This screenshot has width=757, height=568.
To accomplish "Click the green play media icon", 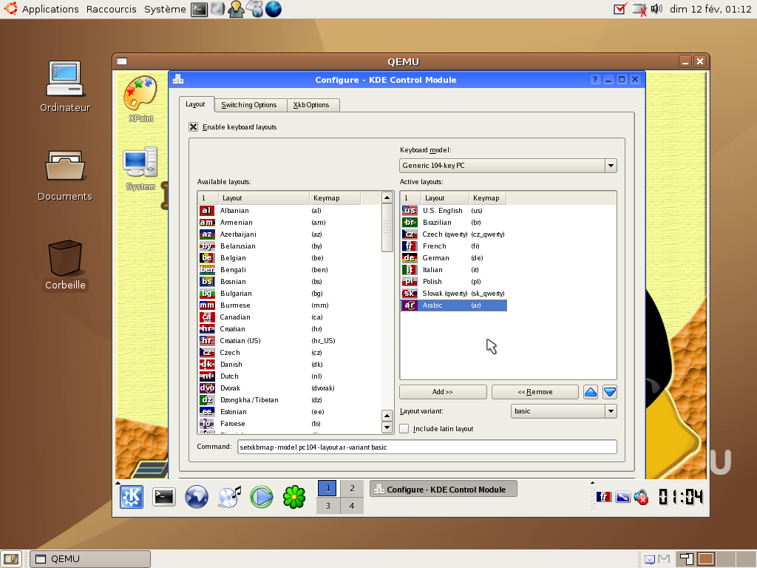I will [x=262, y=497].
